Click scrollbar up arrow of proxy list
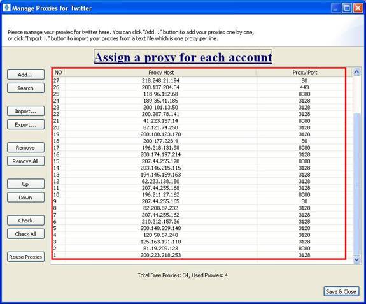The image size is (366, 304). [356, 72]
